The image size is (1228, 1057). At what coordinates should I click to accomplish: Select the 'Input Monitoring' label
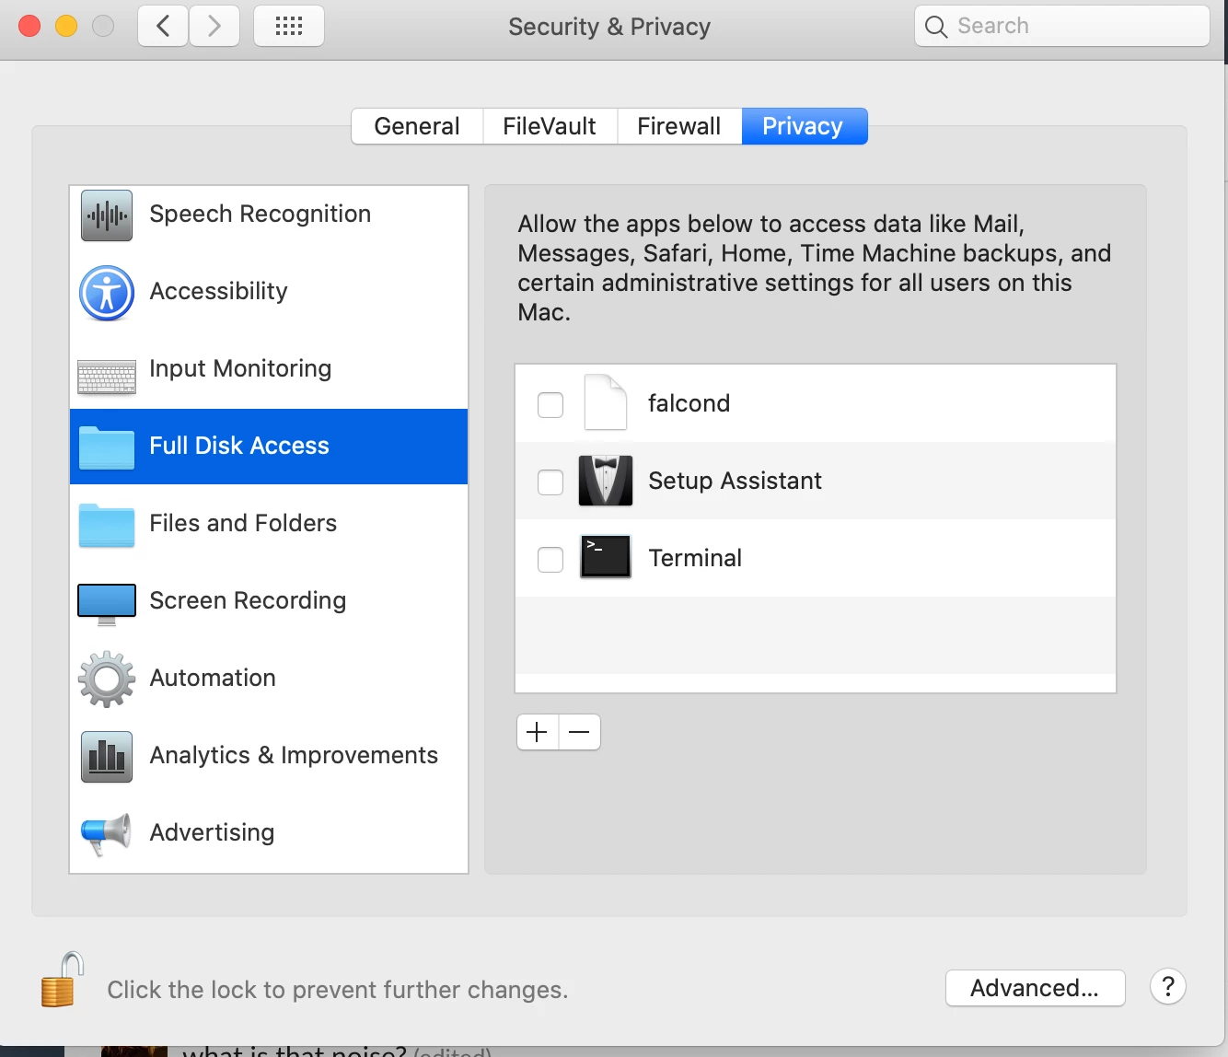[x=240, y=368]
